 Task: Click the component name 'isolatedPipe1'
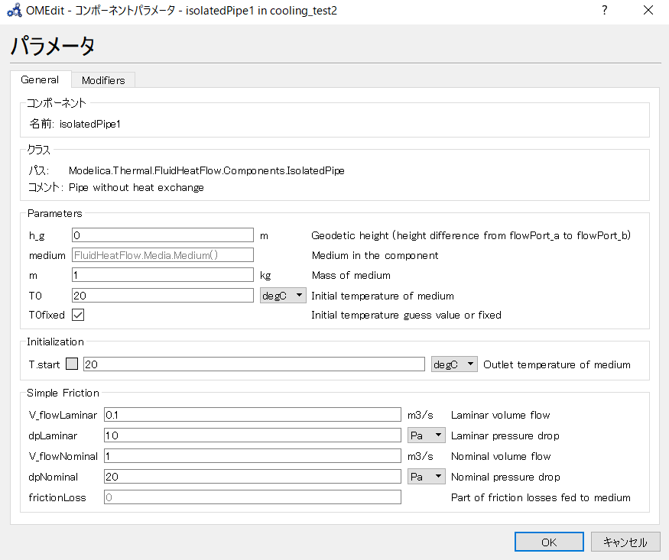click(90, 124)
